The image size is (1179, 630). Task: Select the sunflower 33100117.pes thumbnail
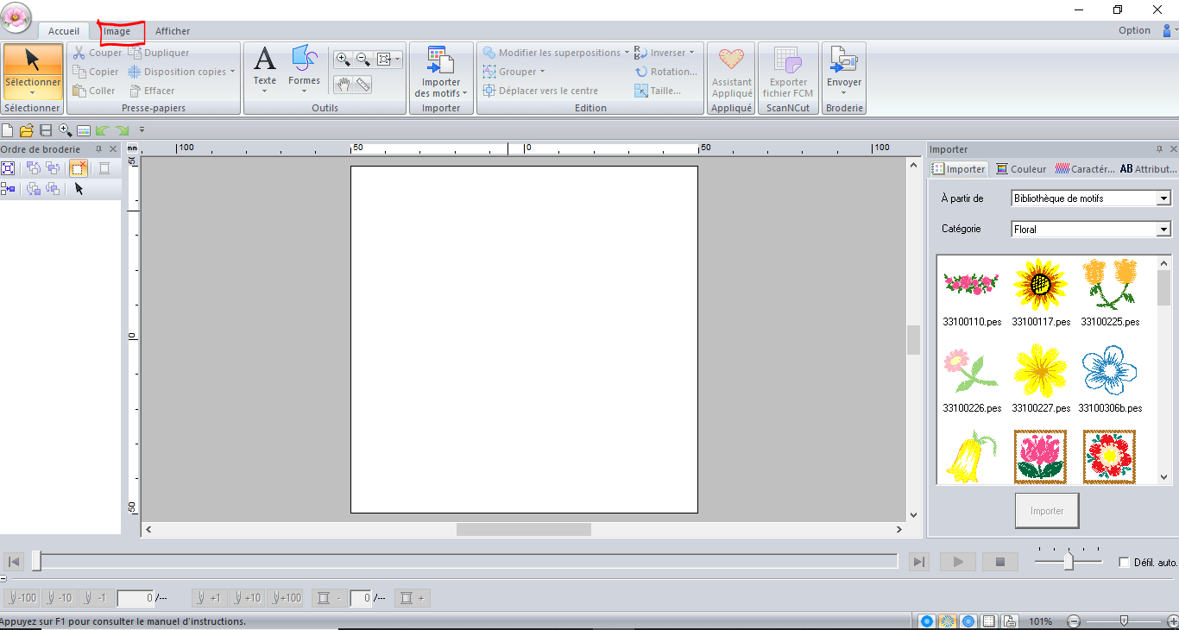1041,286
